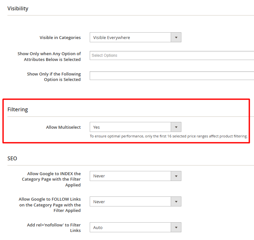Click the SEO section heading
This screenshot has width=254, height=240.
point(12,158)
